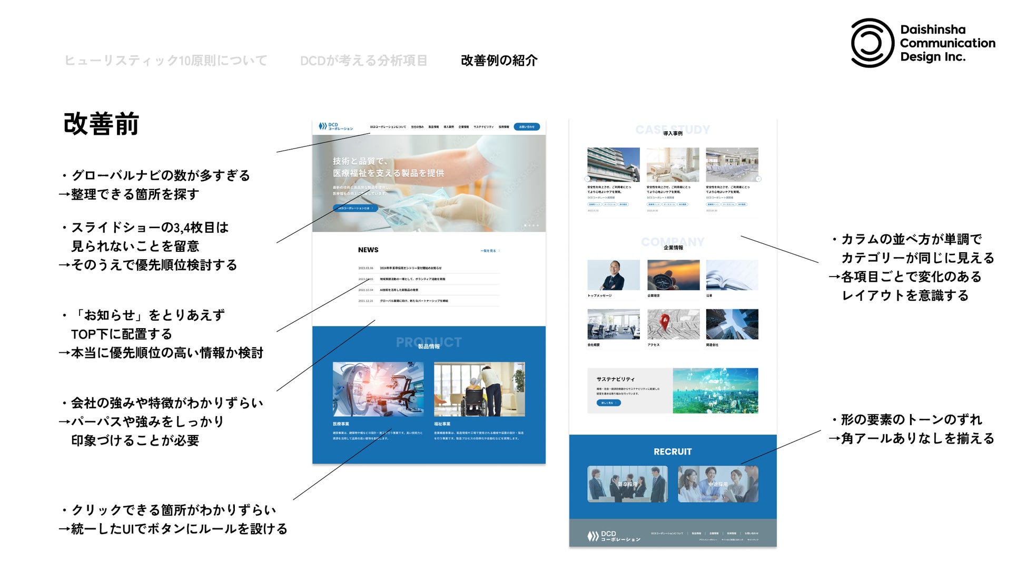
Task: Open the 福祉事業 wheelchair image
Action: 479,389
